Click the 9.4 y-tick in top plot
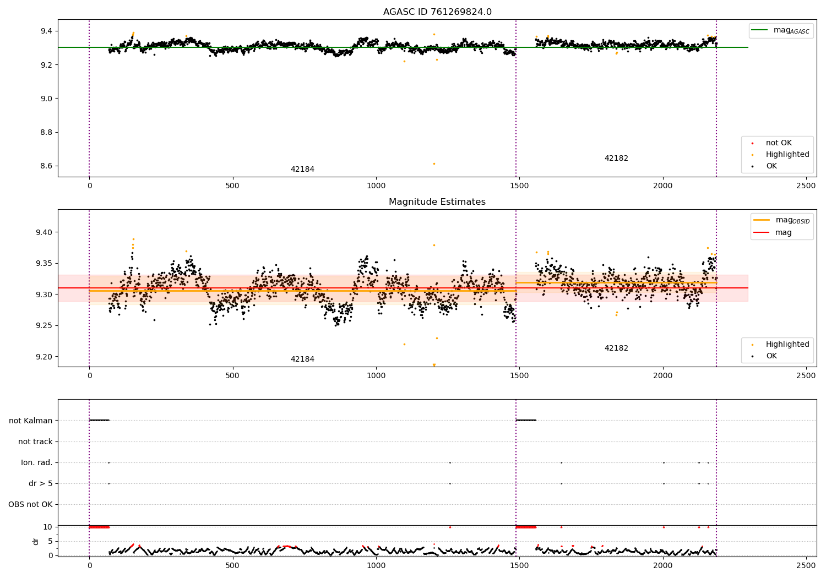This screenshot has width=826, height=578. tap(46, 31)
